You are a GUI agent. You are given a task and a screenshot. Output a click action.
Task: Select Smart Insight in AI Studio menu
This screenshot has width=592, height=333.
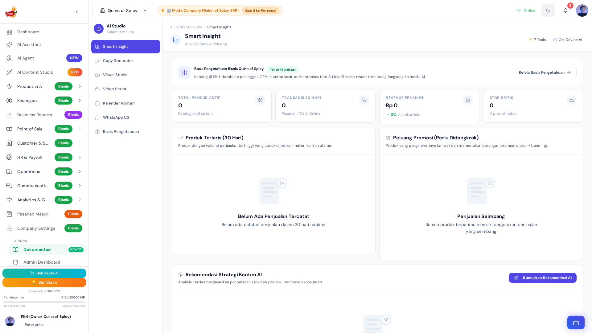125,47
